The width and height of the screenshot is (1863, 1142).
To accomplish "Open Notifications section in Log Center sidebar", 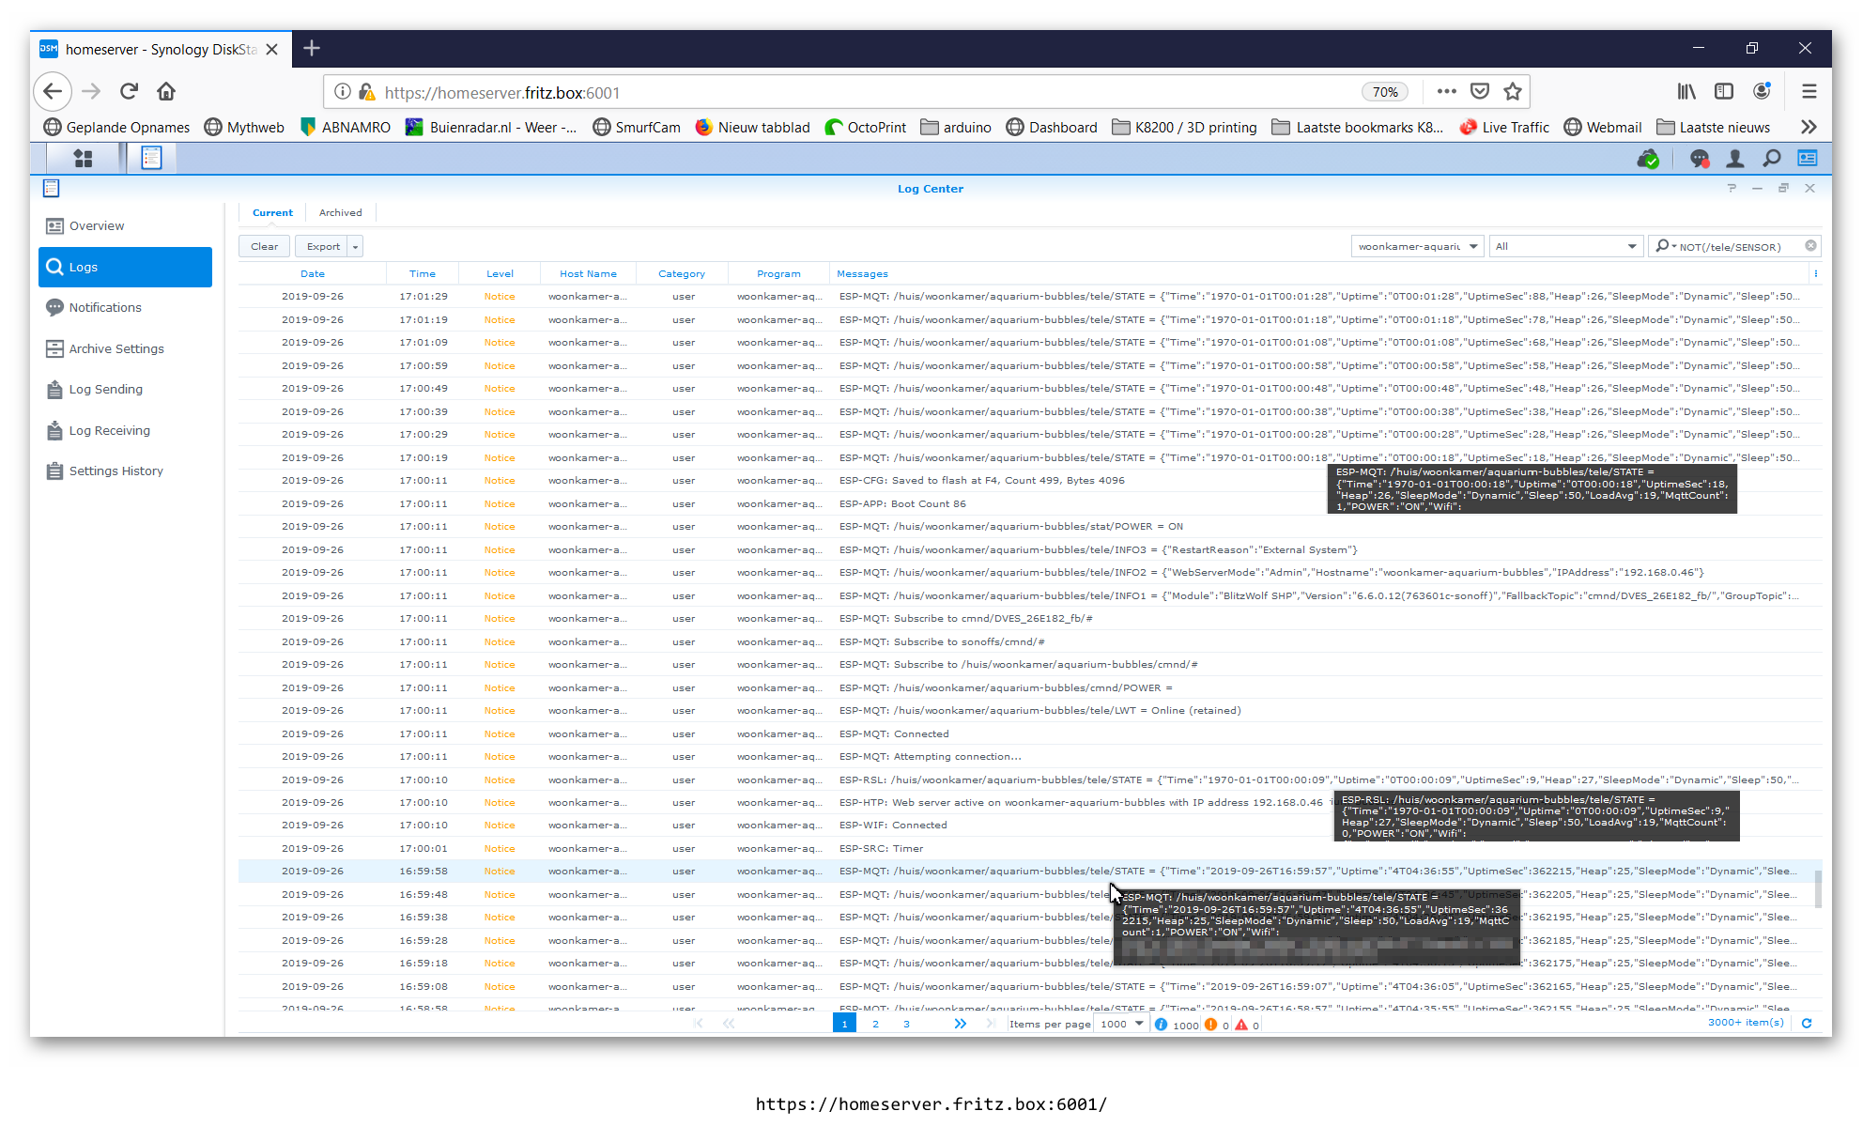I will point(104,307).
